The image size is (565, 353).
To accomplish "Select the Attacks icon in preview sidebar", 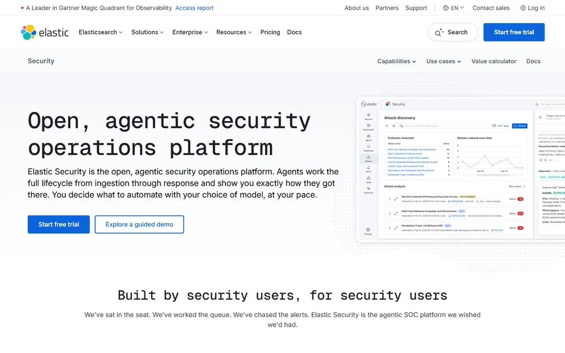I will [369, 157].
